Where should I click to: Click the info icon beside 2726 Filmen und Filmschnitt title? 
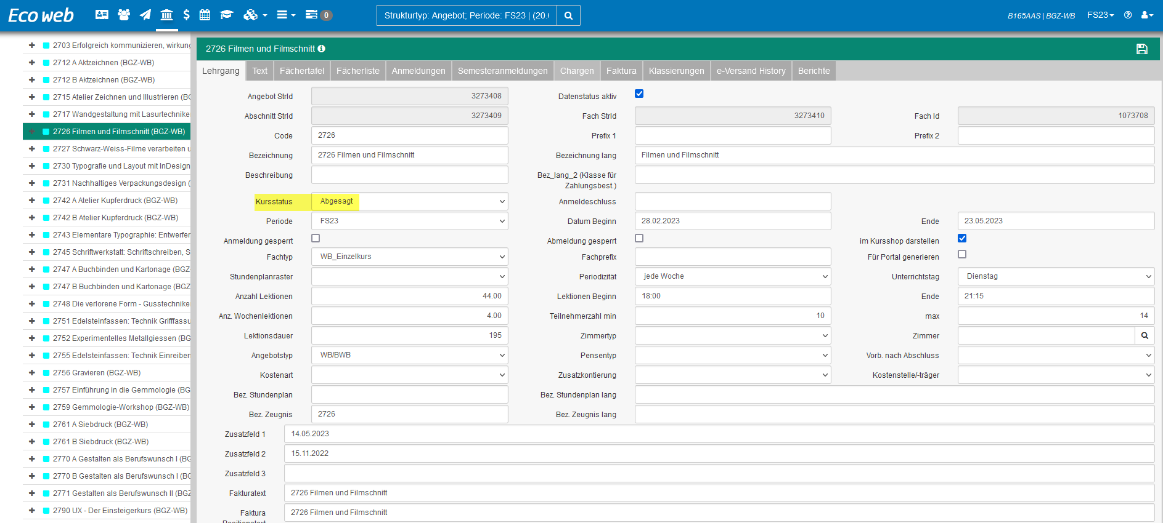click(321, 49)
